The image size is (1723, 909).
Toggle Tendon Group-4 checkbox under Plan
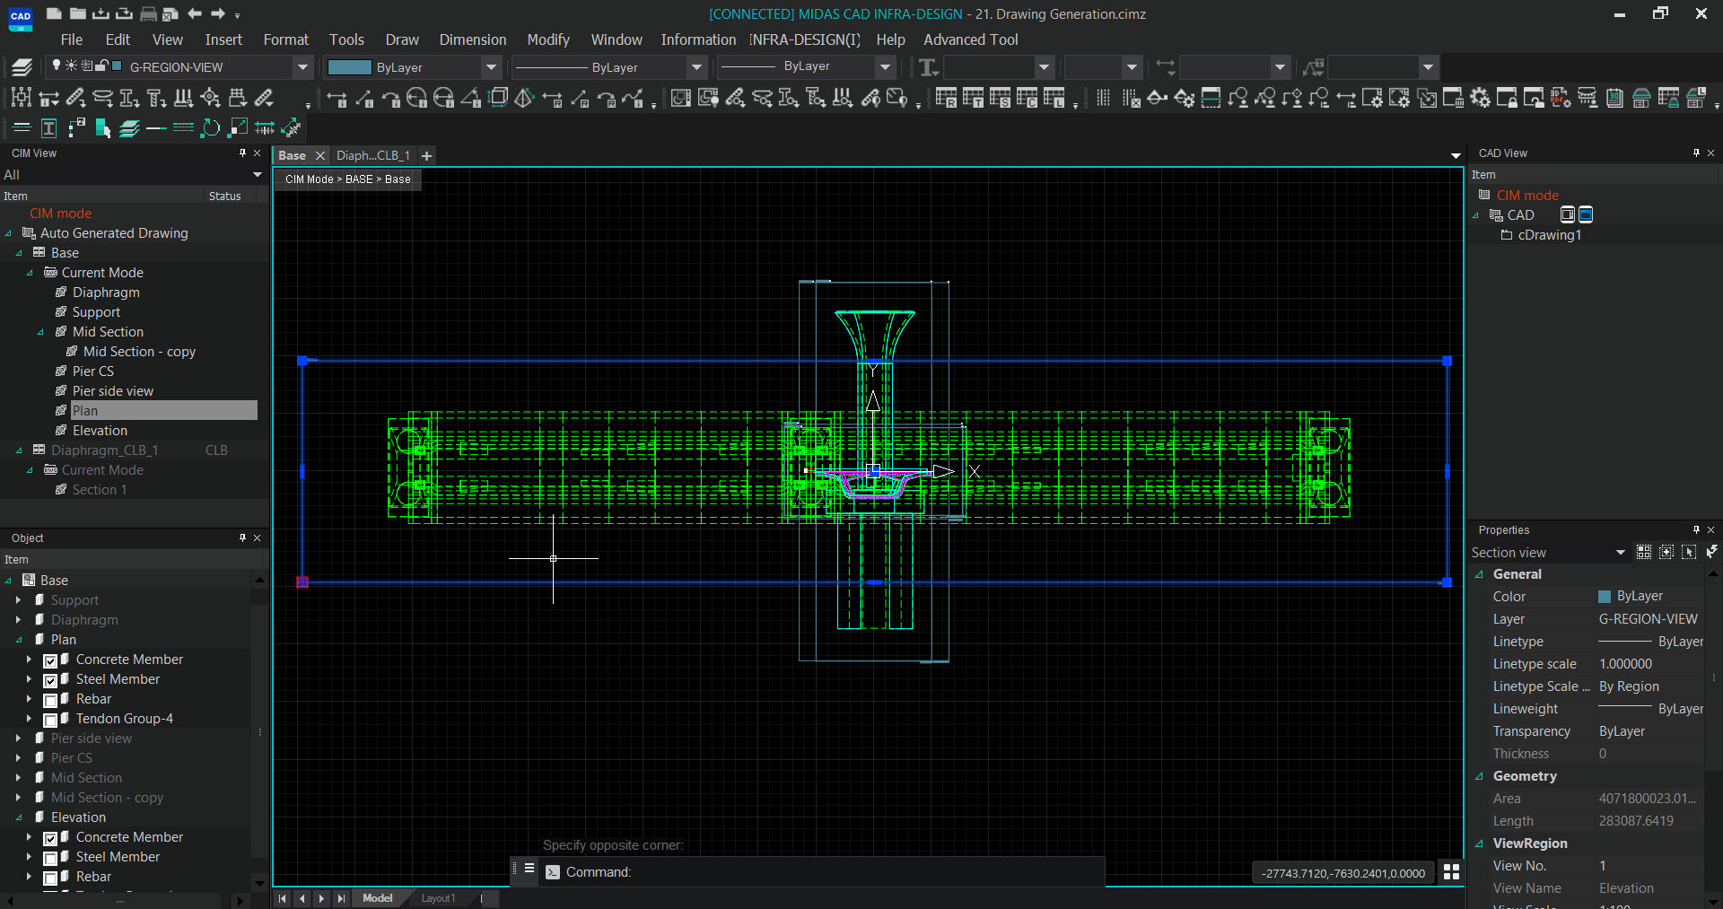(50, 720)
